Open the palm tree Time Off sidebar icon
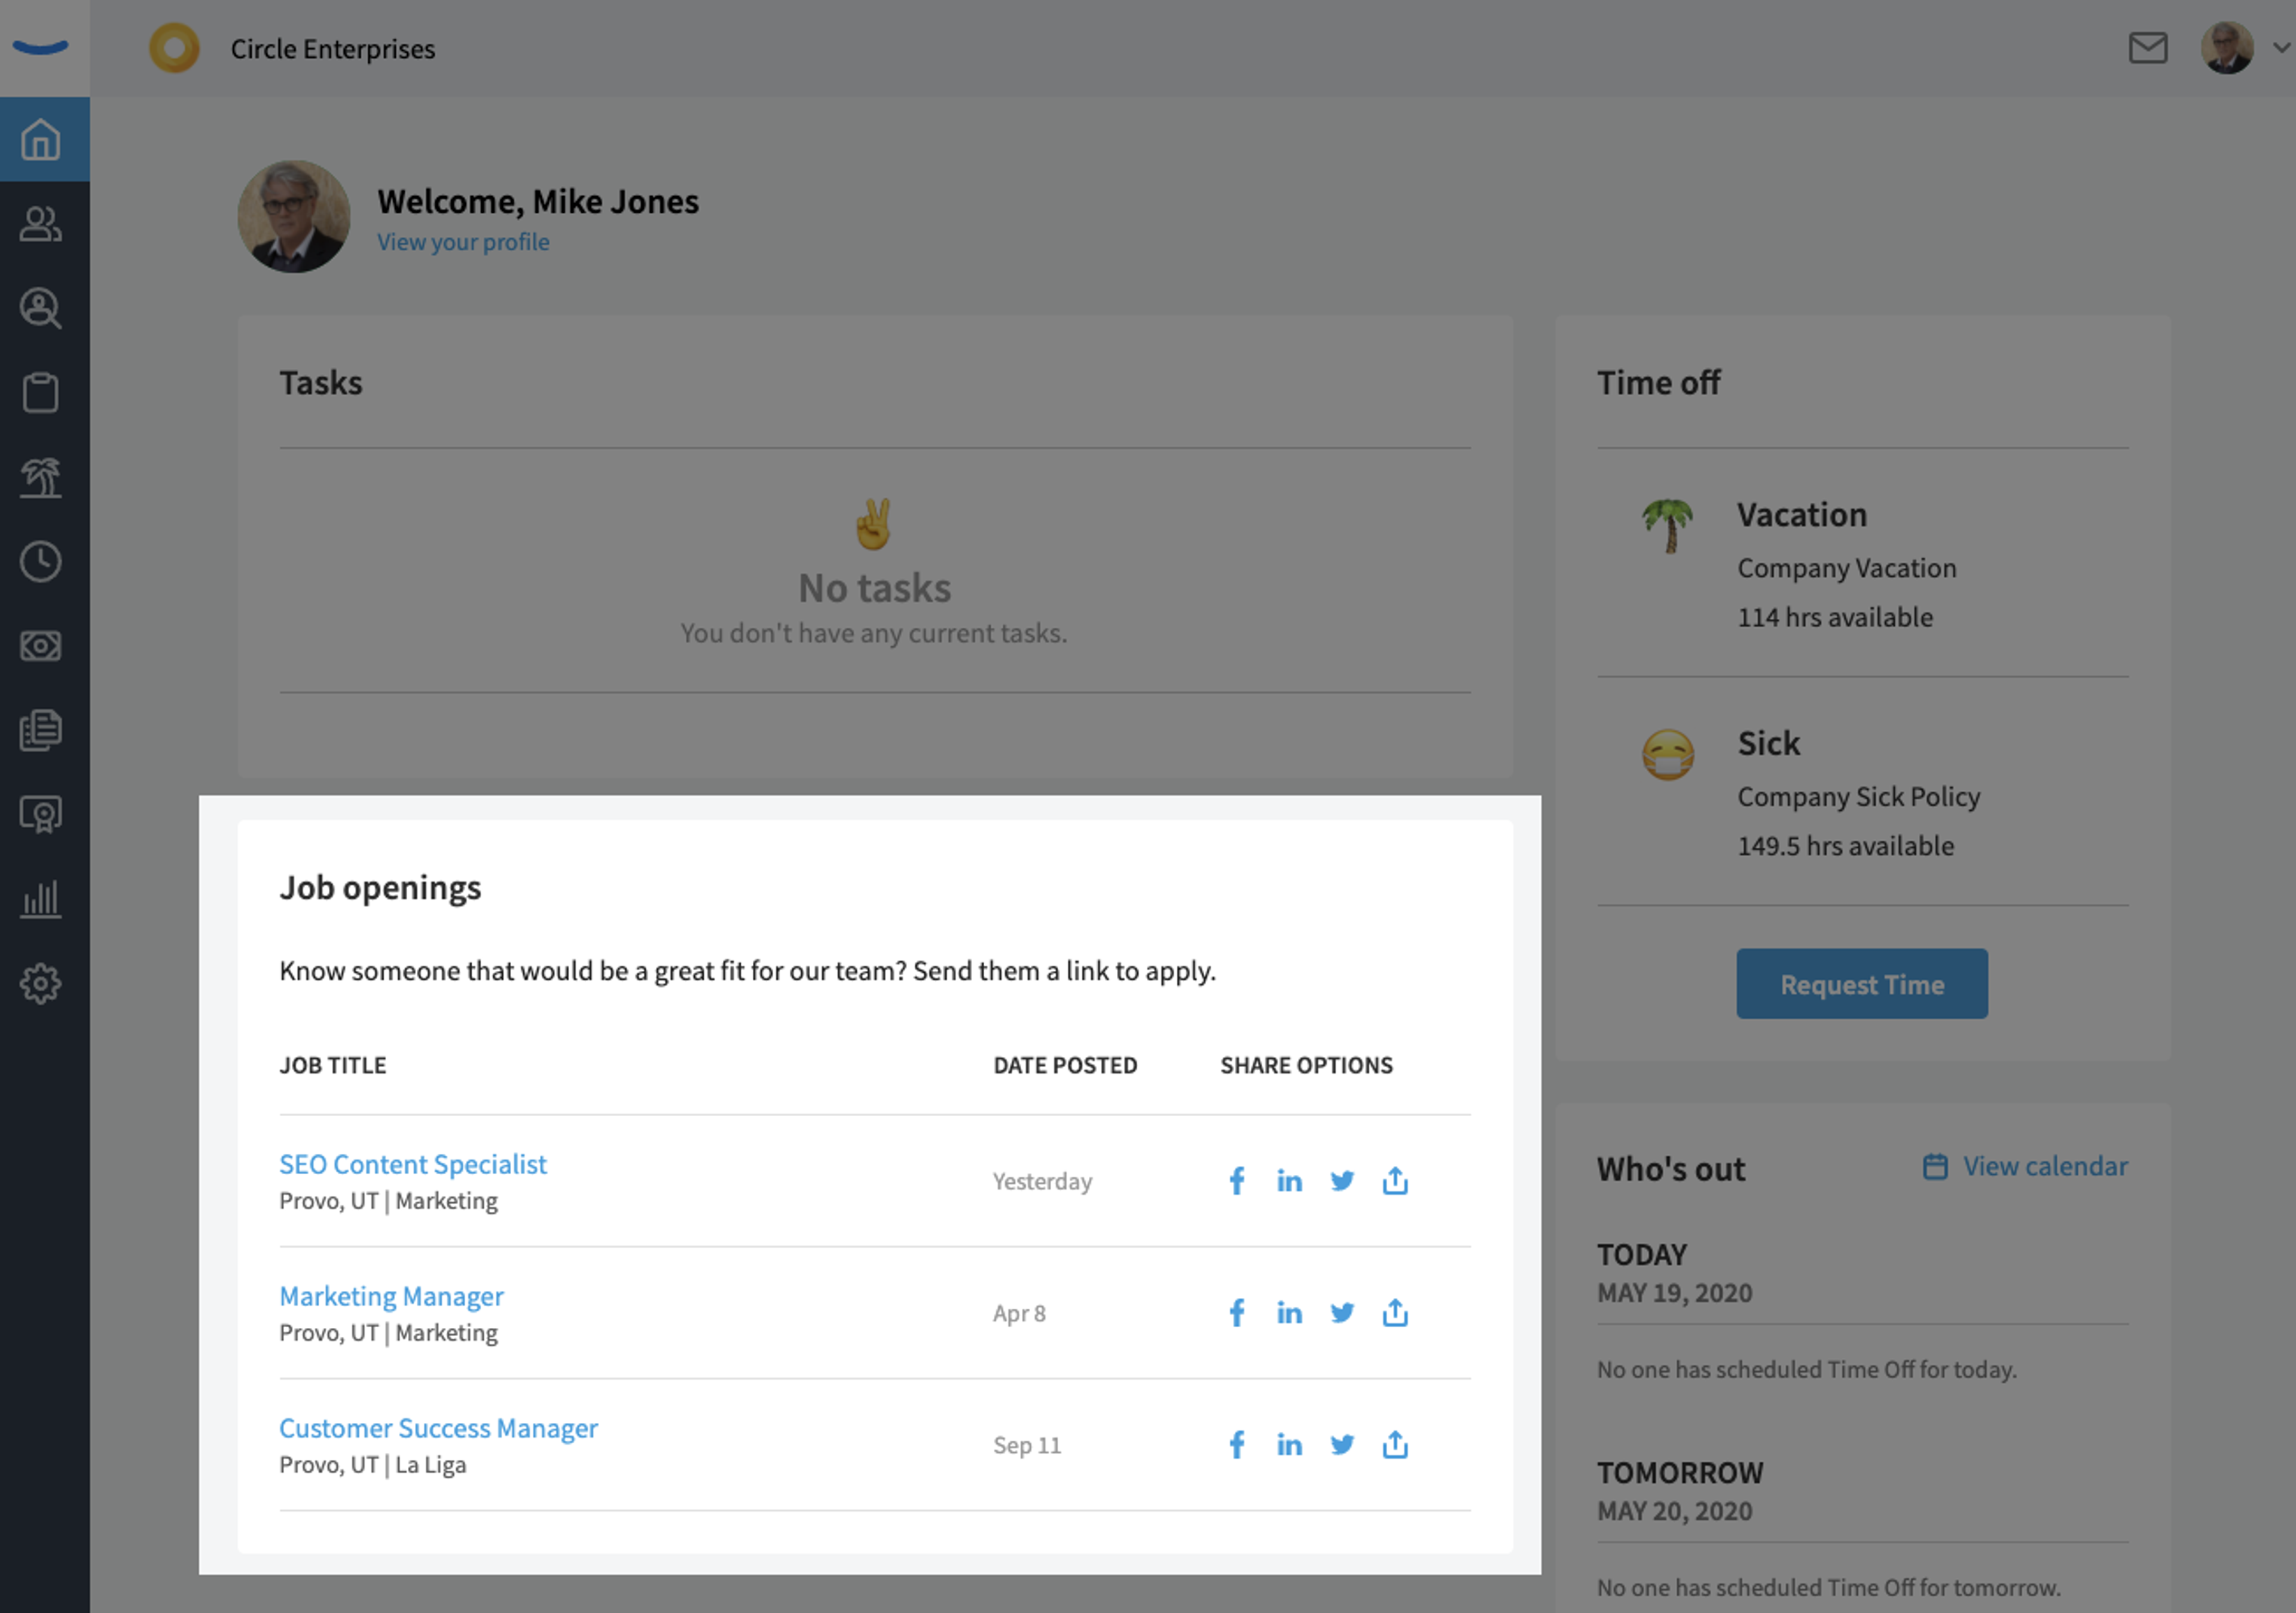Screen dimensions: 2296x1613 [41, 478]
